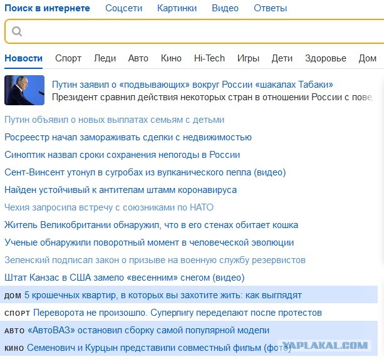Viewport: 384px width, 364px height.
Task: Click the magnifier icon in search box
Action: [17, 31]
